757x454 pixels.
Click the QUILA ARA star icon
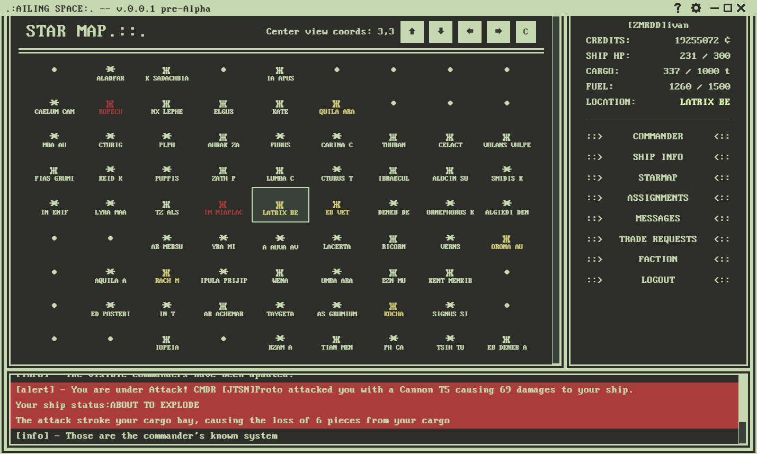[x=337, y=103]
